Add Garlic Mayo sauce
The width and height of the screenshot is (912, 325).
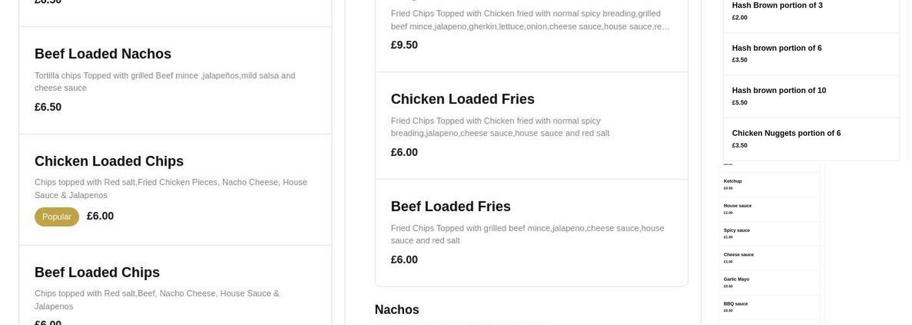pyautogui.click(x=736, y=279)
